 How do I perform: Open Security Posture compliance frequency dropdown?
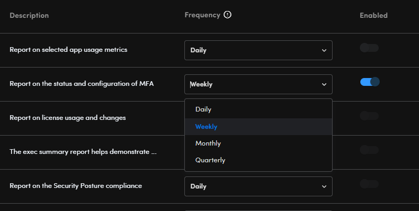click(x=258, y=186)
